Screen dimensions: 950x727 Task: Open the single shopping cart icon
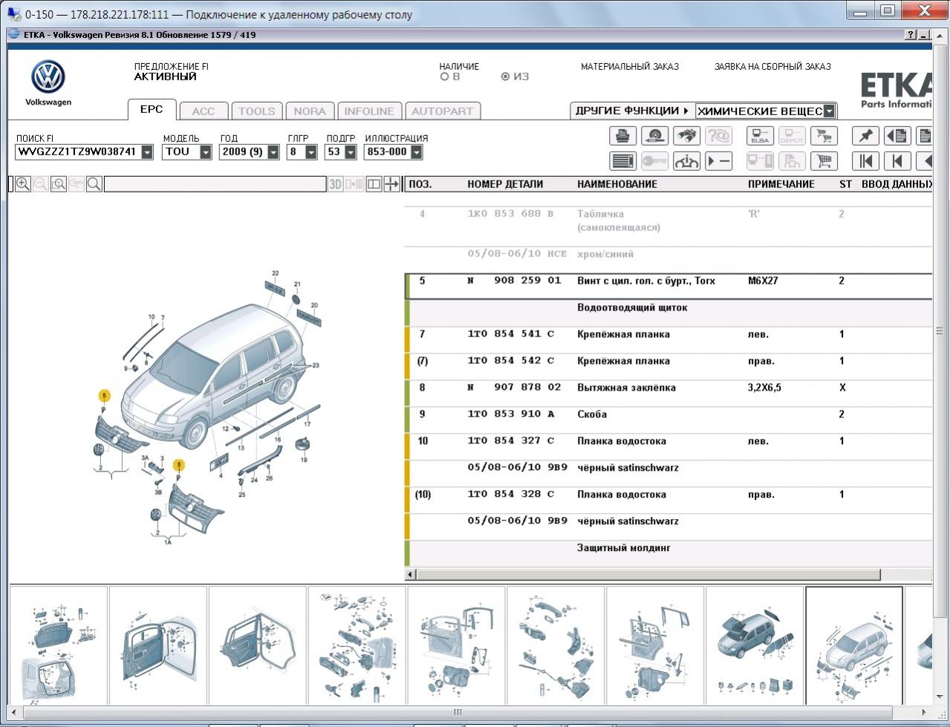[x=824, y=160]
